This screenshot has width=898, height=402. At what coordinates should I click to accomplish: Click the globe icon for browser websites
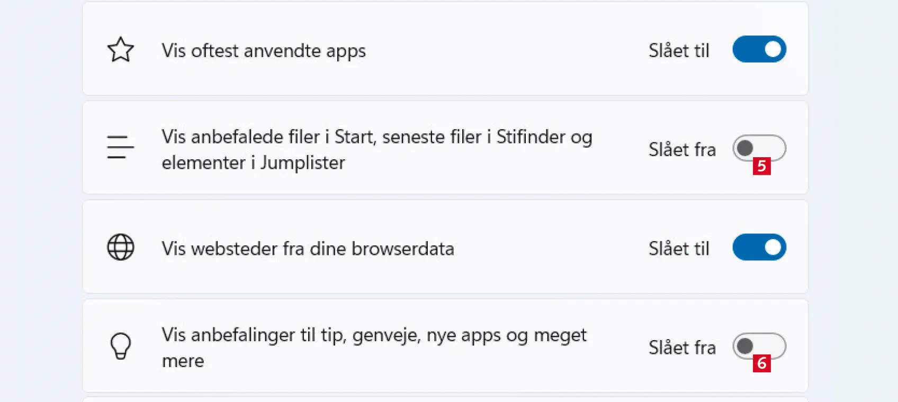[x=121, y=247]
